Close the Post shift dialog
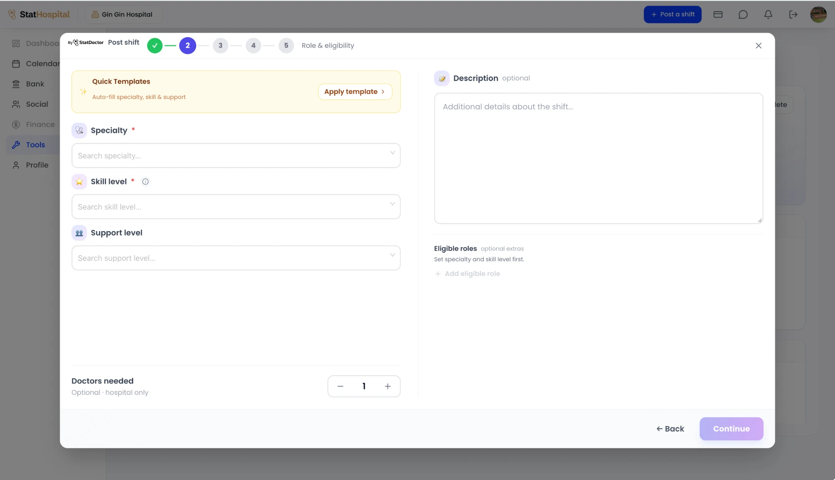 759,45
